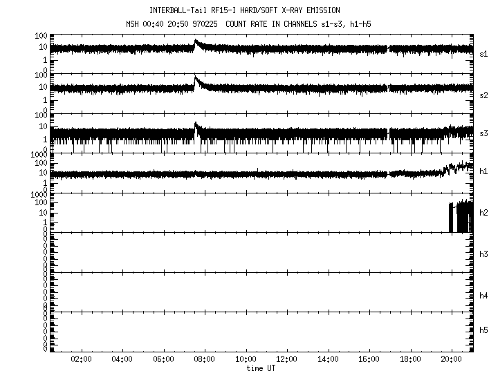The height and width of the screenshot is (380, 498).
Task: Click the 02:00 time axis tick label
Action: click(x=82, y=360)
